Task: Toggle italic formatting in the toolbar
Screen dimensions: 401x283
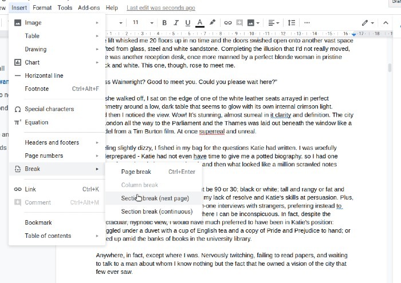Action: 176,23
